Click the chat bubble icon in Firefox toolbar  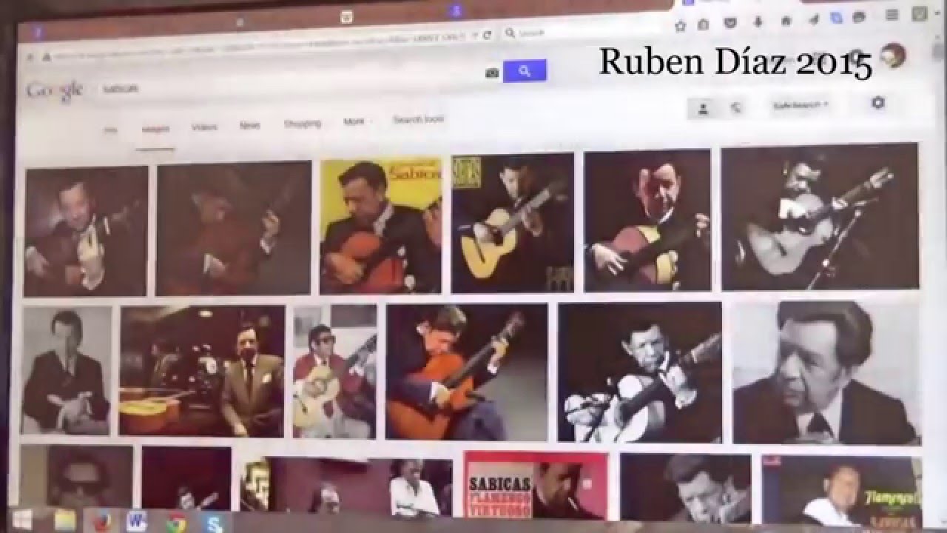pos(860,17)
